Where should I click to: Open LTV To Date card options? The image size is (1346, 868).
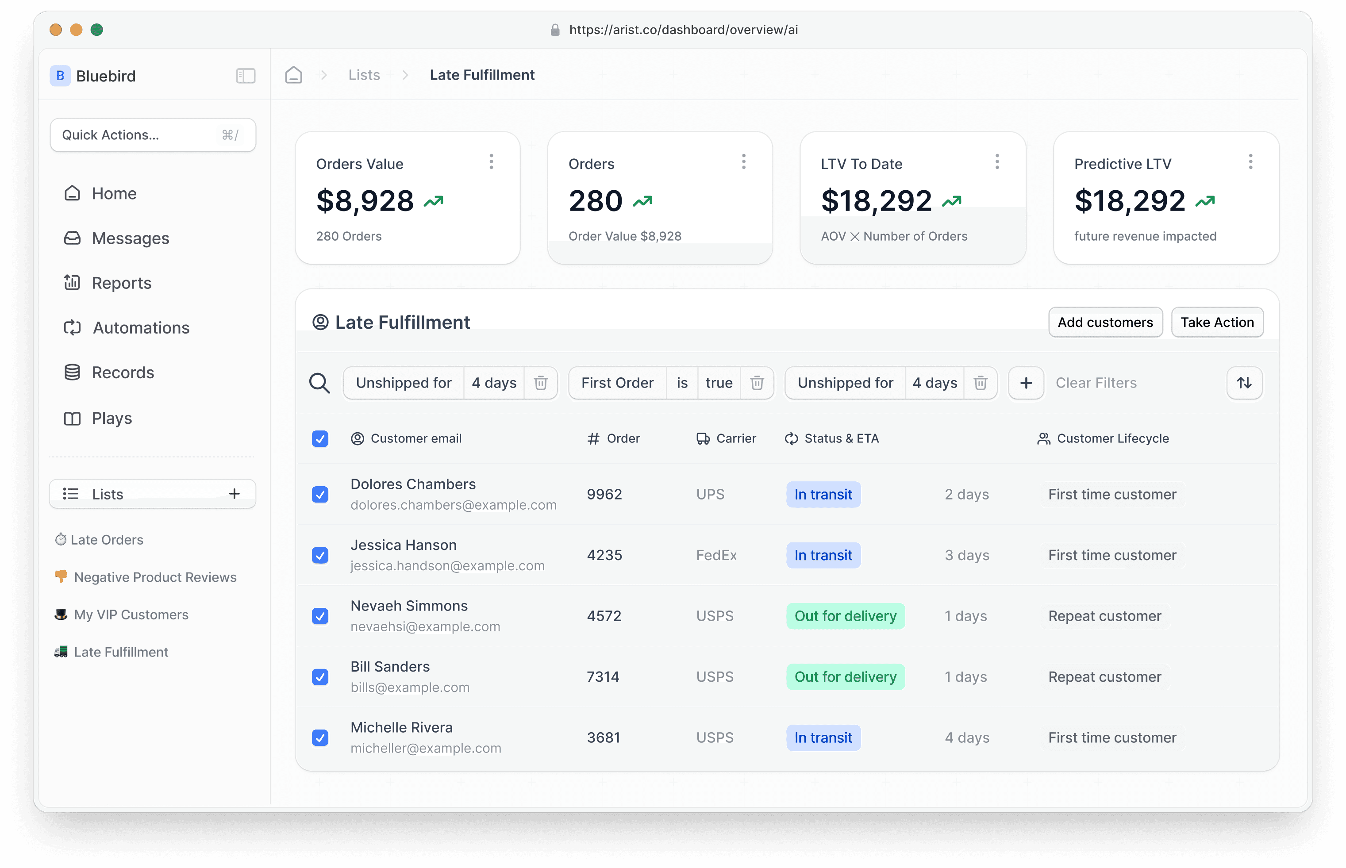pyautogui.click(x=997, y=162)
